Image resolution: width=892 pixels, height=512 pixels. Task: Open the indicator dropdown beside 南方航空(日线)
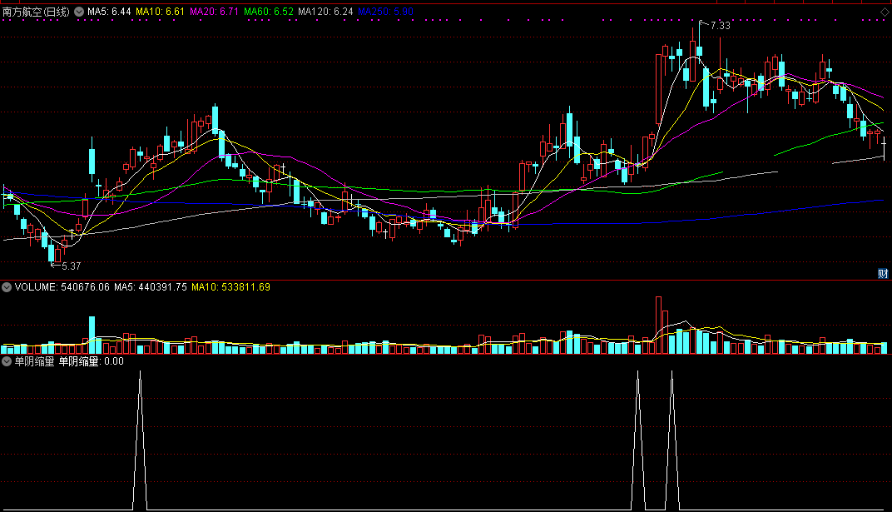[78, 12]
